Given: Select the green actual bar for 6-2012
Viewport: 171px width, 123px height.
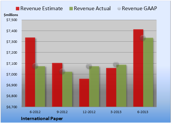Looking at the screenshot, I should (x=40, y=87).
